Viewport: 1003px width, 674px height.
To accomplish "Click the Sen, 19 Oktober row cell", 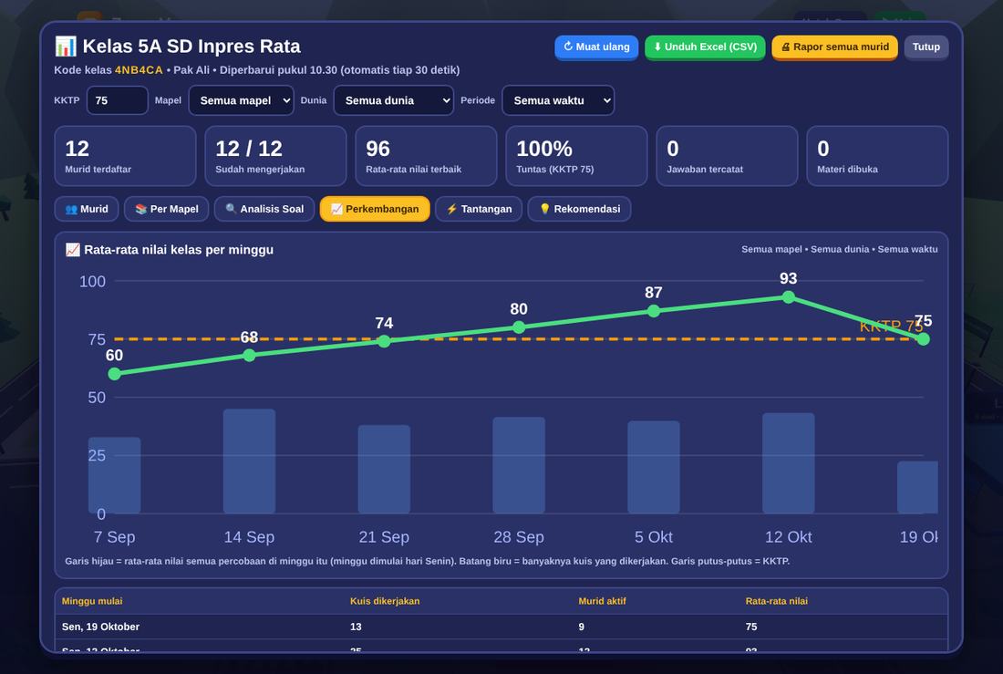I will [x=100, y=627].
